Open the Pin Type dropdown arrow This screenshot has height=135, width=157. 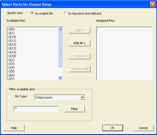82,97
